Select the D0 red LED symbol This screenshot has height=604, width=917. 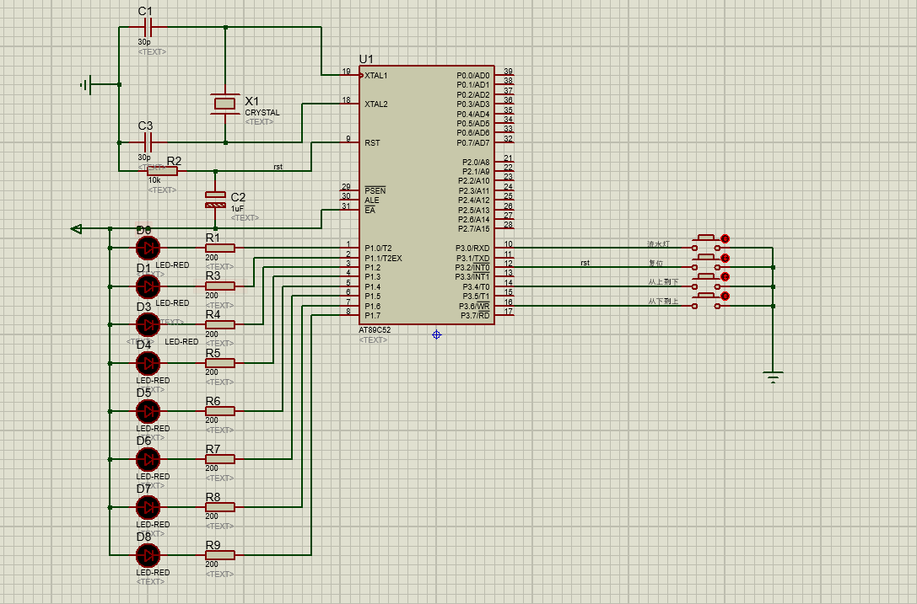(x=148, y=248)
